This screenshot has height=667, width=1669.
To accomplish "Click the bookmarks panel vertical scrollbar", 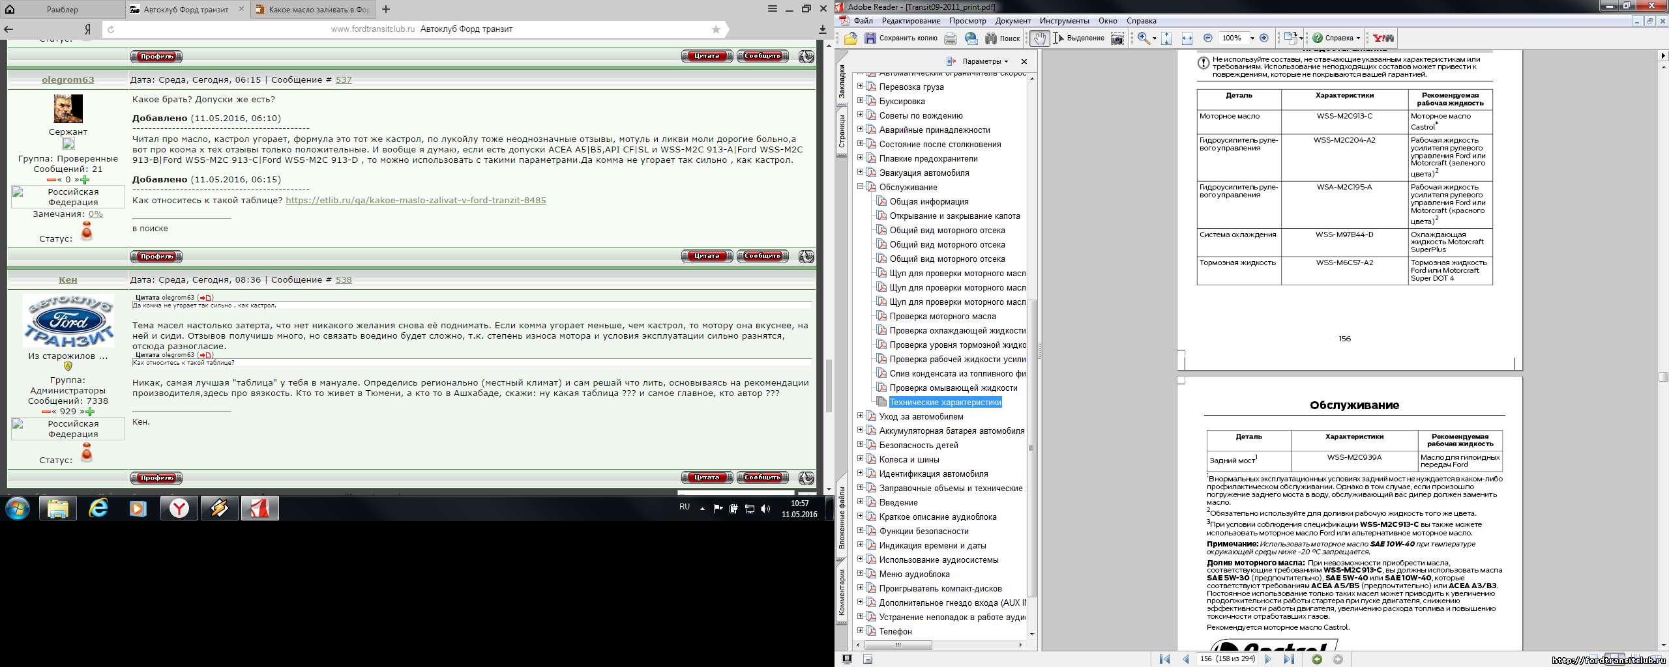I will click(1031, 447).
